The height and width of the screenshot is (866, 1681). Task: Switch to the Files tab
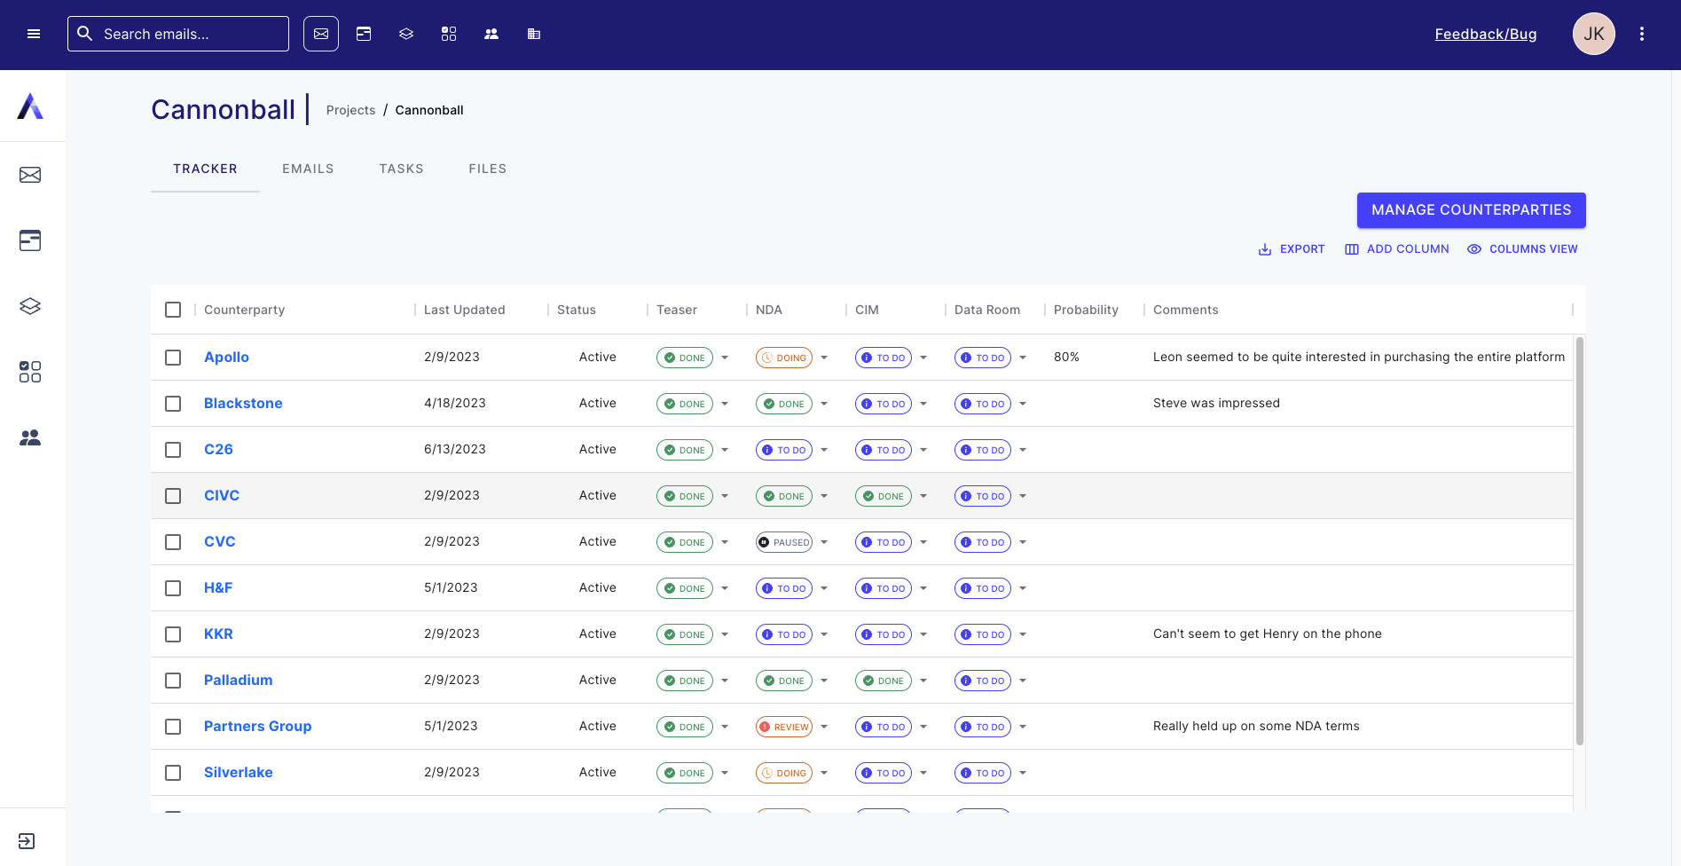coord(488,169)
